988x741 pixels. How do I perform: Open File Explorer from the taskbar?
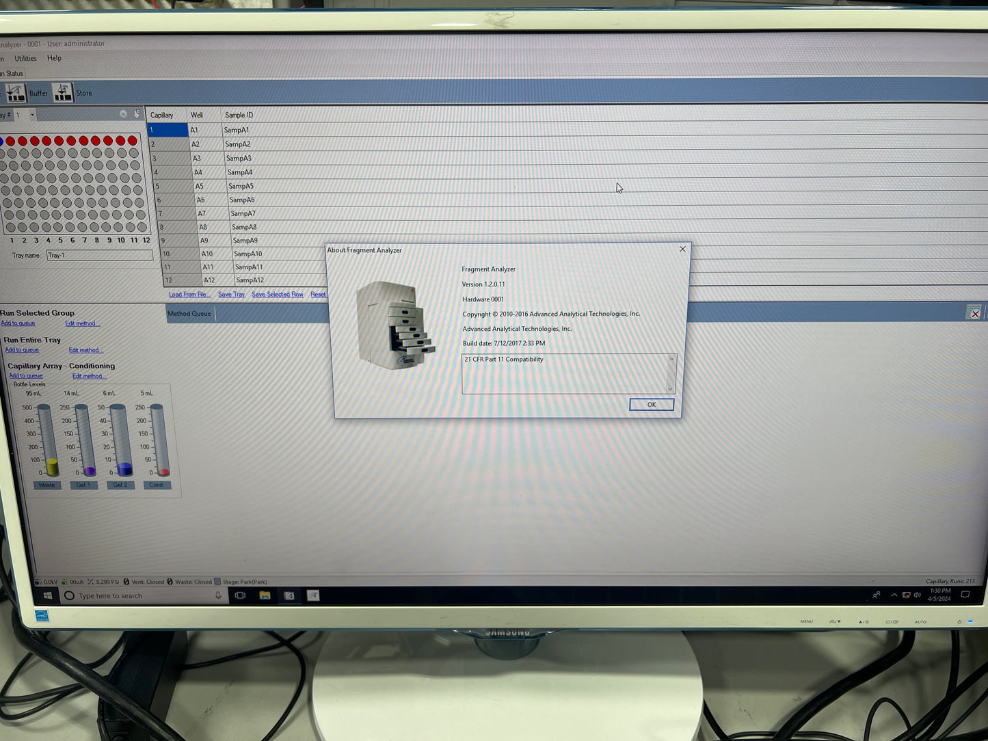point(265,595)
